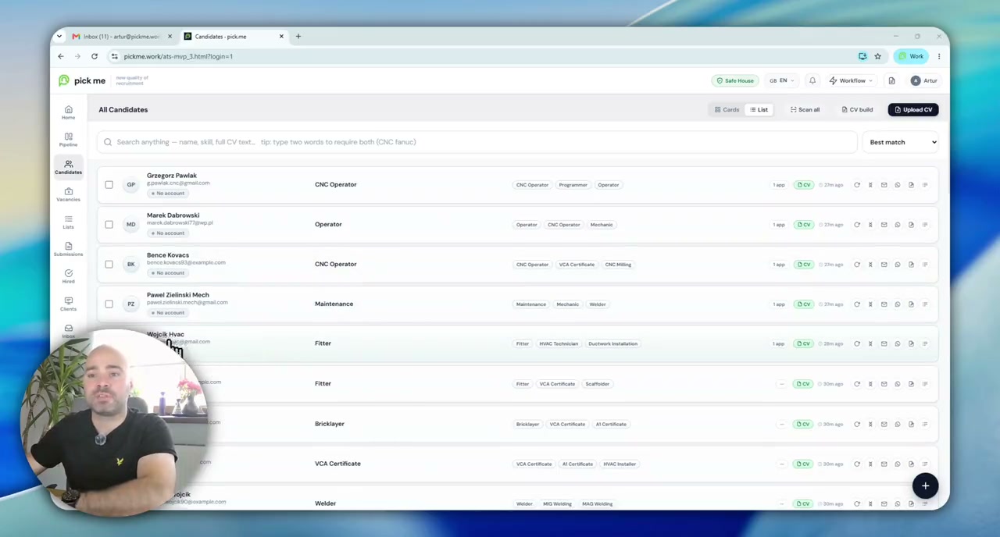
Task: Click the CV badge for Grzegorz Pawlak
Action: [804, 185]
